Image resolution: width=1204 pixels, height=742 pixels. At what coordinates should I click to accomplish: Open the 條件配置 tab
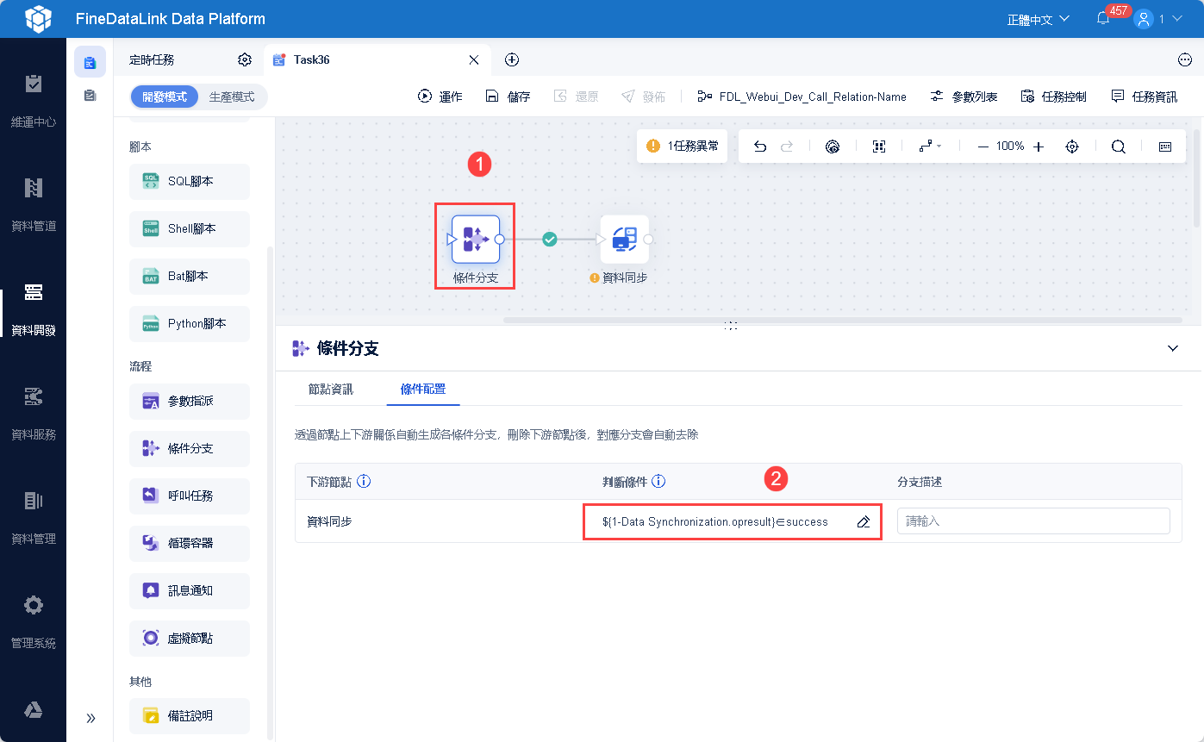click(423, 389)
